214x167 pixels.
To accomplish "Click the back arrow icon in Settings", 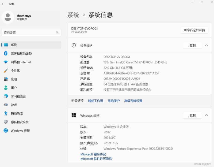I will (x=3, y=4).
